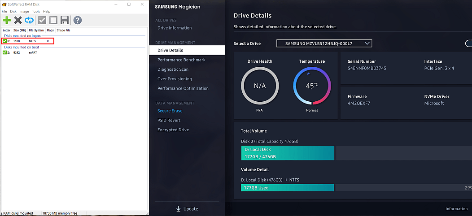Click the Update download arrow icon
Screen dimensions: 472x216
point(178,209)
